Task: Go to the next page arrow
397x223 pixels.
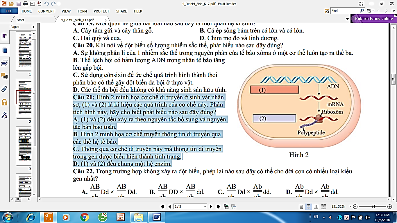Action: (x=211, y=206)
